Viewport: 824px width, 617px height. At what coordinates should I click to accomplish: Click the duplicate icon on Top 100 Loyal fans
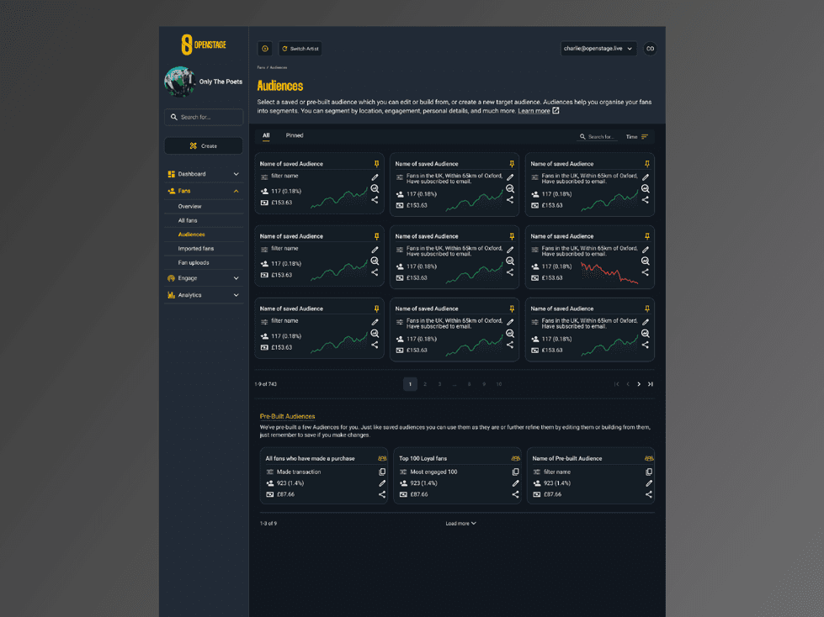515,472
